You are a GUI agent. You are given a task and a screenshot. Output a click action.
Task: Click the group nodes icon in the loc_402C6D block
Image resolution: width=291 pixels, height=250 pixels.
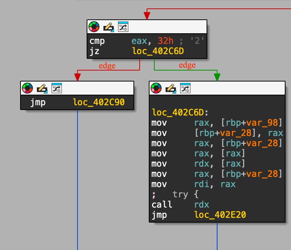pos(185,88)
